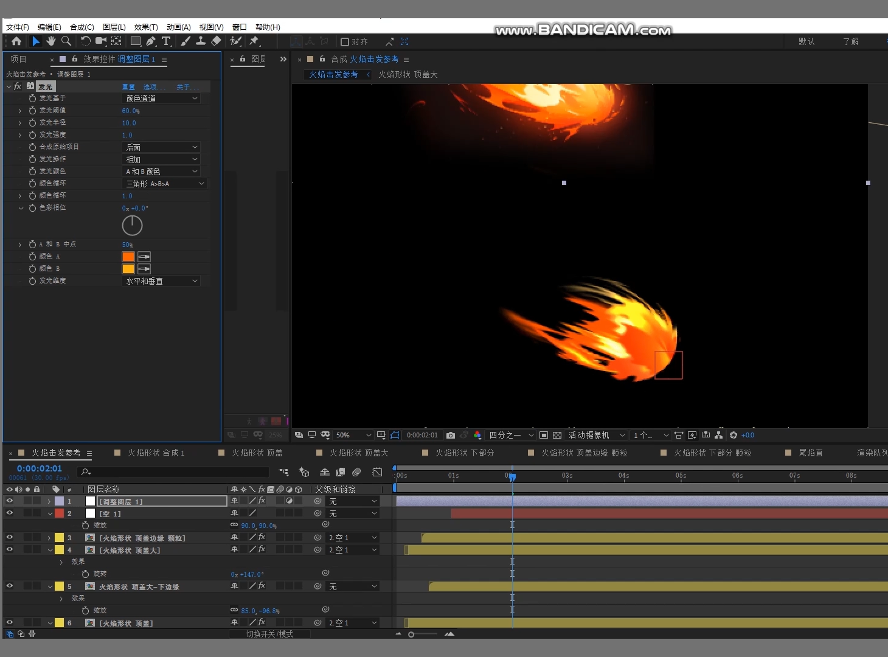Viewport: 888px width, 657px height.
Task: Switch to the 火焰形状 顶盖 timeline tab
Action: (257, 453)
